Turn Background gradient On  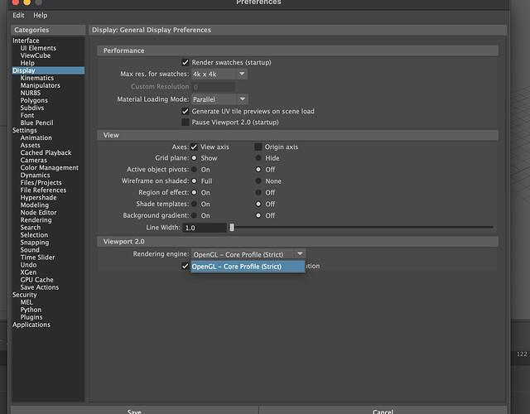(x=194, y=215)
